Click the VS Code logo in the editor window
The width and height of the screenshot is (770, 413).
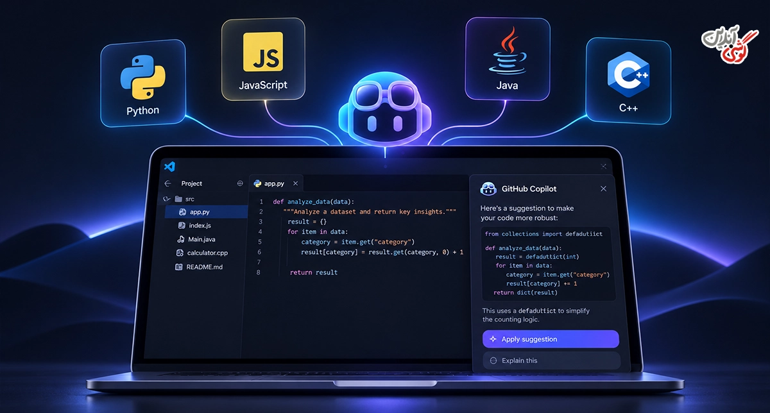click(169, 167)
